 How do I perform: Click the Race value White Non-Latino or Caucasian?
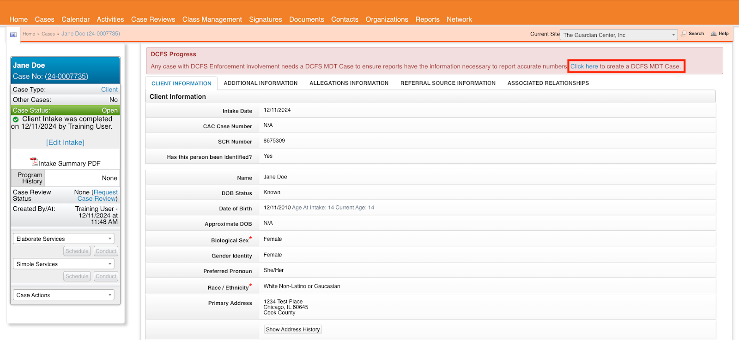302,286
